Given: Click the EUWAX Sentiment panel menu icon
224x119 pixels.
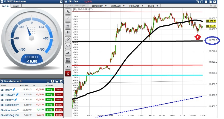Looking at the screenshot, I should point(2,2).
